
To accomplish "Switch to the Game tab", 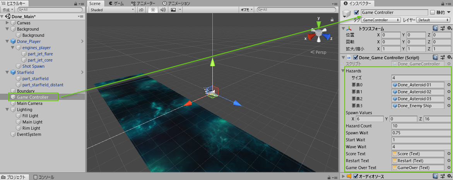I will pos(116,3).
